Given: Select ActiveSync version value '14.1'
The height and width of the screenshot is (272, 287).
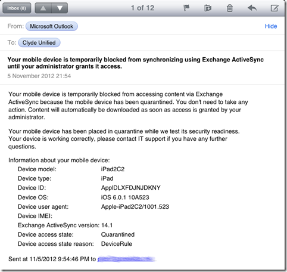Looking at the screenshot, I should pyautogui.click(x=107, y=225).
